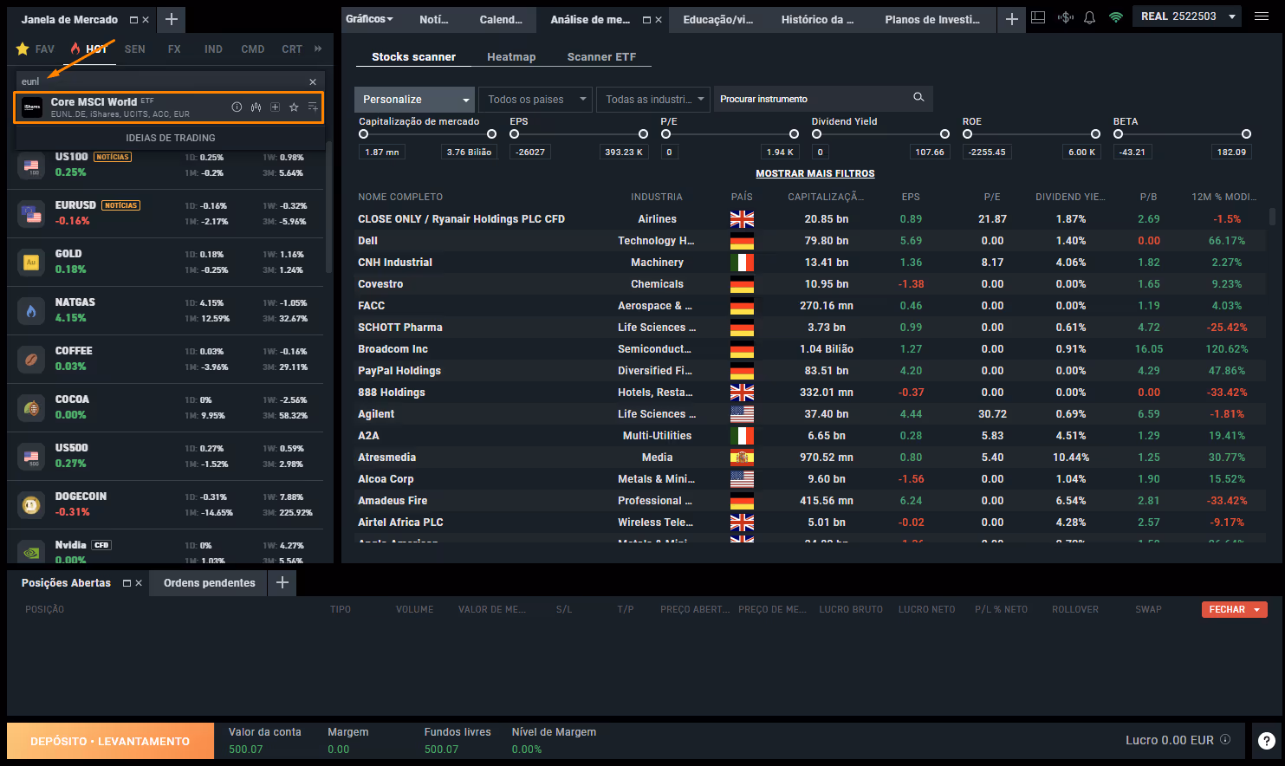Click US500 flag icon

point(32,457)
